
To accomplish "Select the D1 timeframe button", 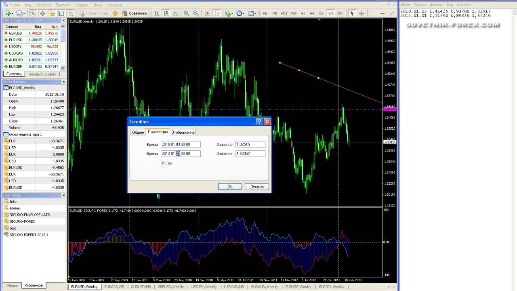I will pyautogui.click(x=321, y=13).
